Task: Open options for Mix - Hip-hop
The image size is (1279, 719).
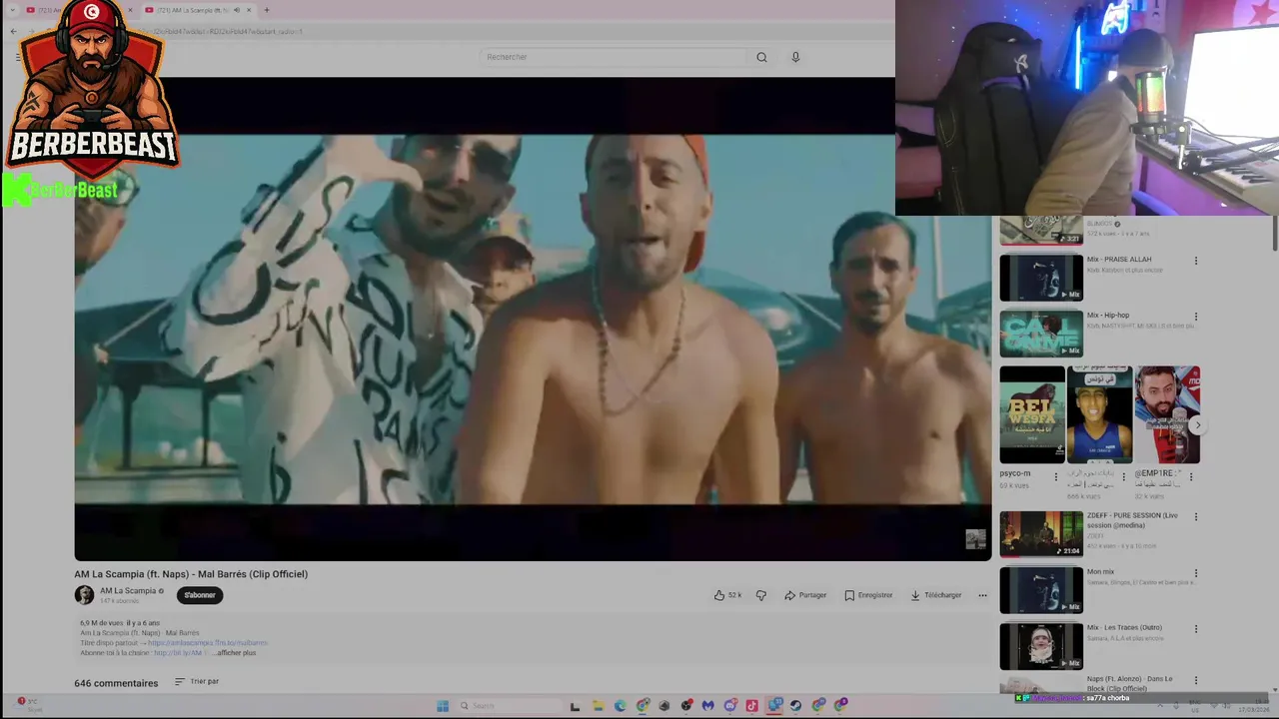Action: pyautogui.click(x=1196, y=317)
